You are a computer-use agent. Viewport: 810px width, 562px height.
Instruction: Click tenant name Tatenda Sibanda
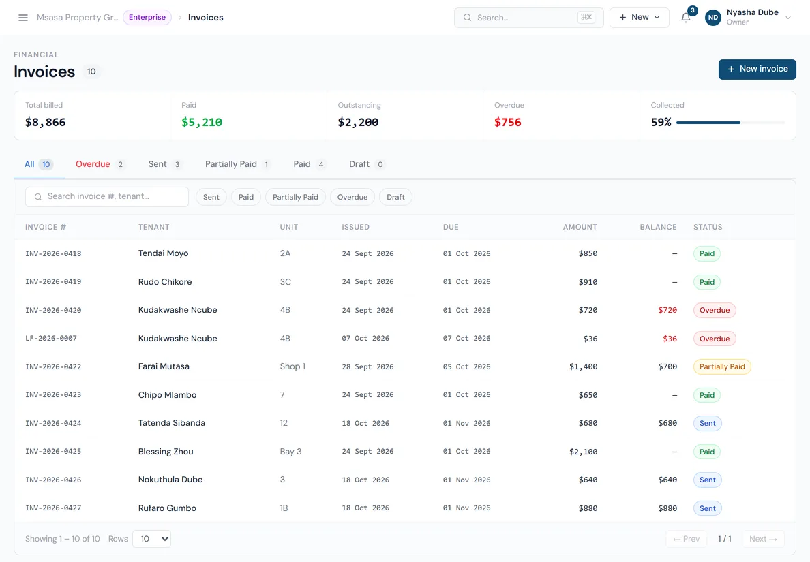click(x=172, y=422)
